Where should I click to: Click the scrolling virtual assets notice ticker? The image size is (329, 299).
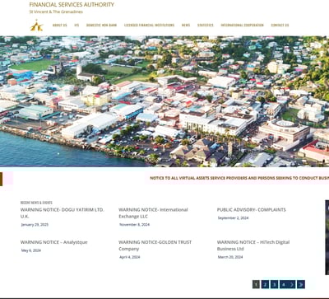point(239,178)
